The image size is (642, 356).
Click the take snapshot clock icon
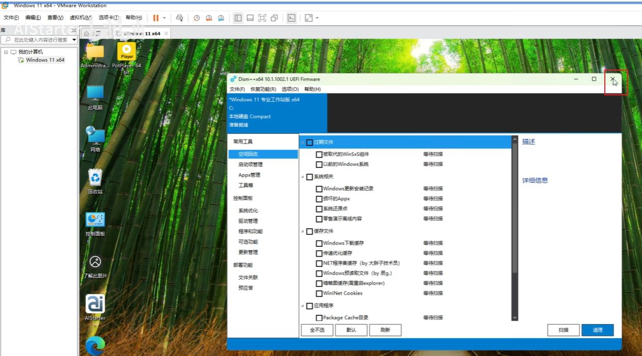[x=197, y=18]
